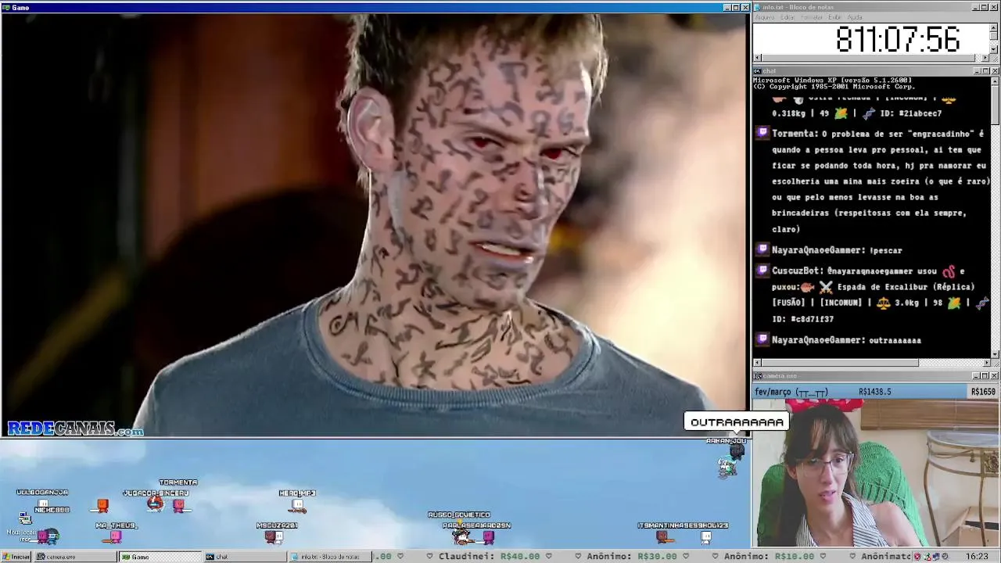The width and height of the screenshot is (1001, 563).
Task: Click the MA_THEUS_ pink avatar
Action: 116,536
